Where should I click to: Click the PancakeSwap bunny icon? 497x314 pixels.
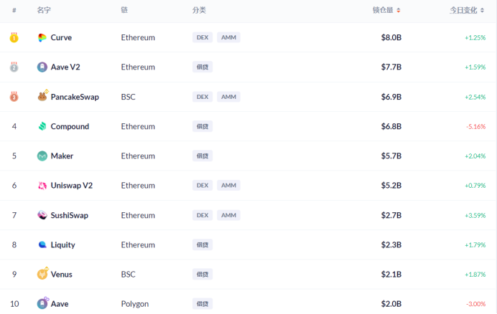[42, 97]
